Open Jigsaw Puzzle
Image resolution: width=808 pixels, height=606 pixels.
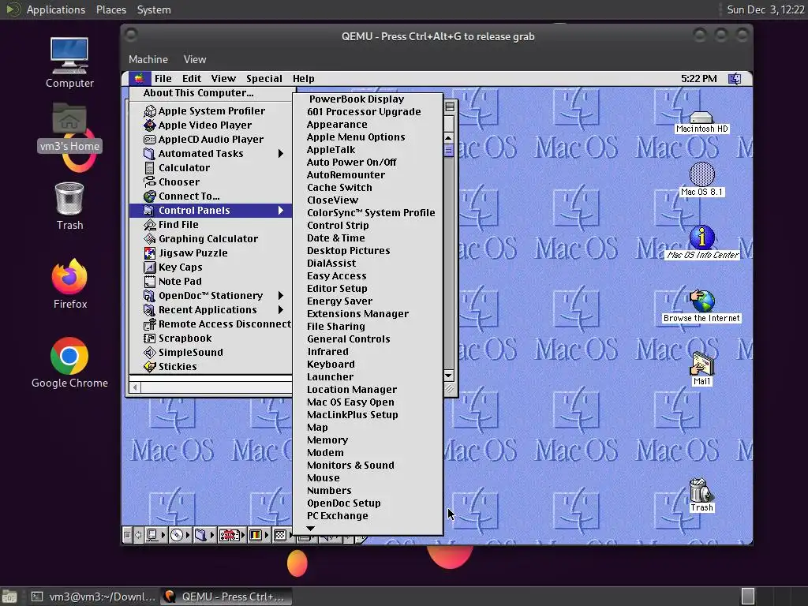click(211, 253)
